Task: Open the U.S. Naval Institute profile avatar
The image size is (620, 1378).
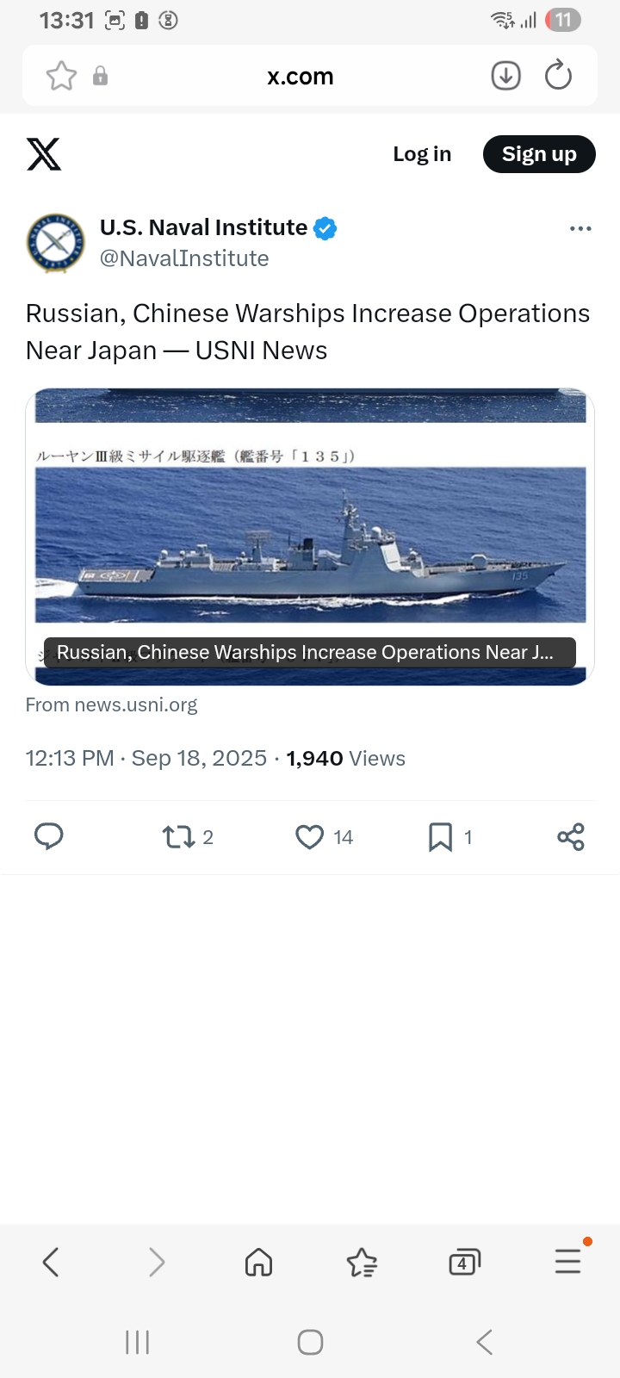Action: pos(56,243)
